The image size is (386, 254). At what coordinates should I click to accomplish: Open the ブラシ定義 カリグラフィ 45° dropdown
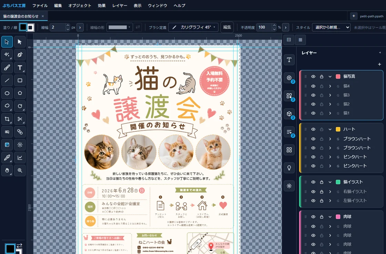(x=193, y=27)
